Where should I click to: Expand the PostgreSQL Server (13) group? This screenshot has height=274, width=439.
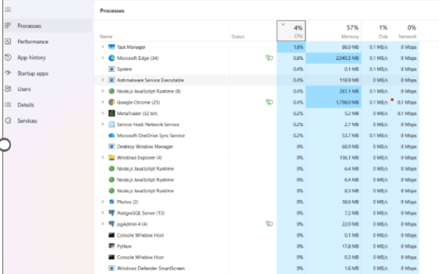(x=103, y=213)
